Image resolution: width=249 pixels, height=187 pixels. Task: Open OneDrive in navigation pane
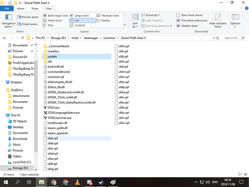coord(15,90)
